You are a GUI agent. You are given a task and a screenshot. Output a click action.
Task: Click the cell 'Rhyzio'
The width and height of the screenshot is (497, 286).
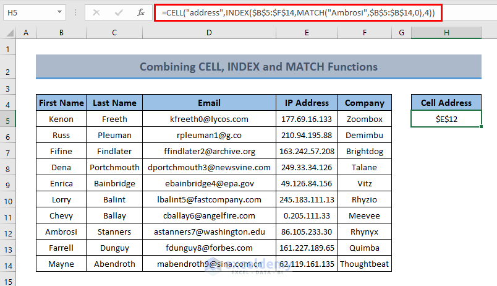point(365,200)
